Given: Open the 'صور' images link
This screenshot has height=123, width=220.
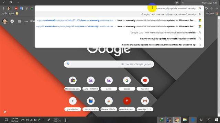Looking at the screenshot, I should [26, 21].
